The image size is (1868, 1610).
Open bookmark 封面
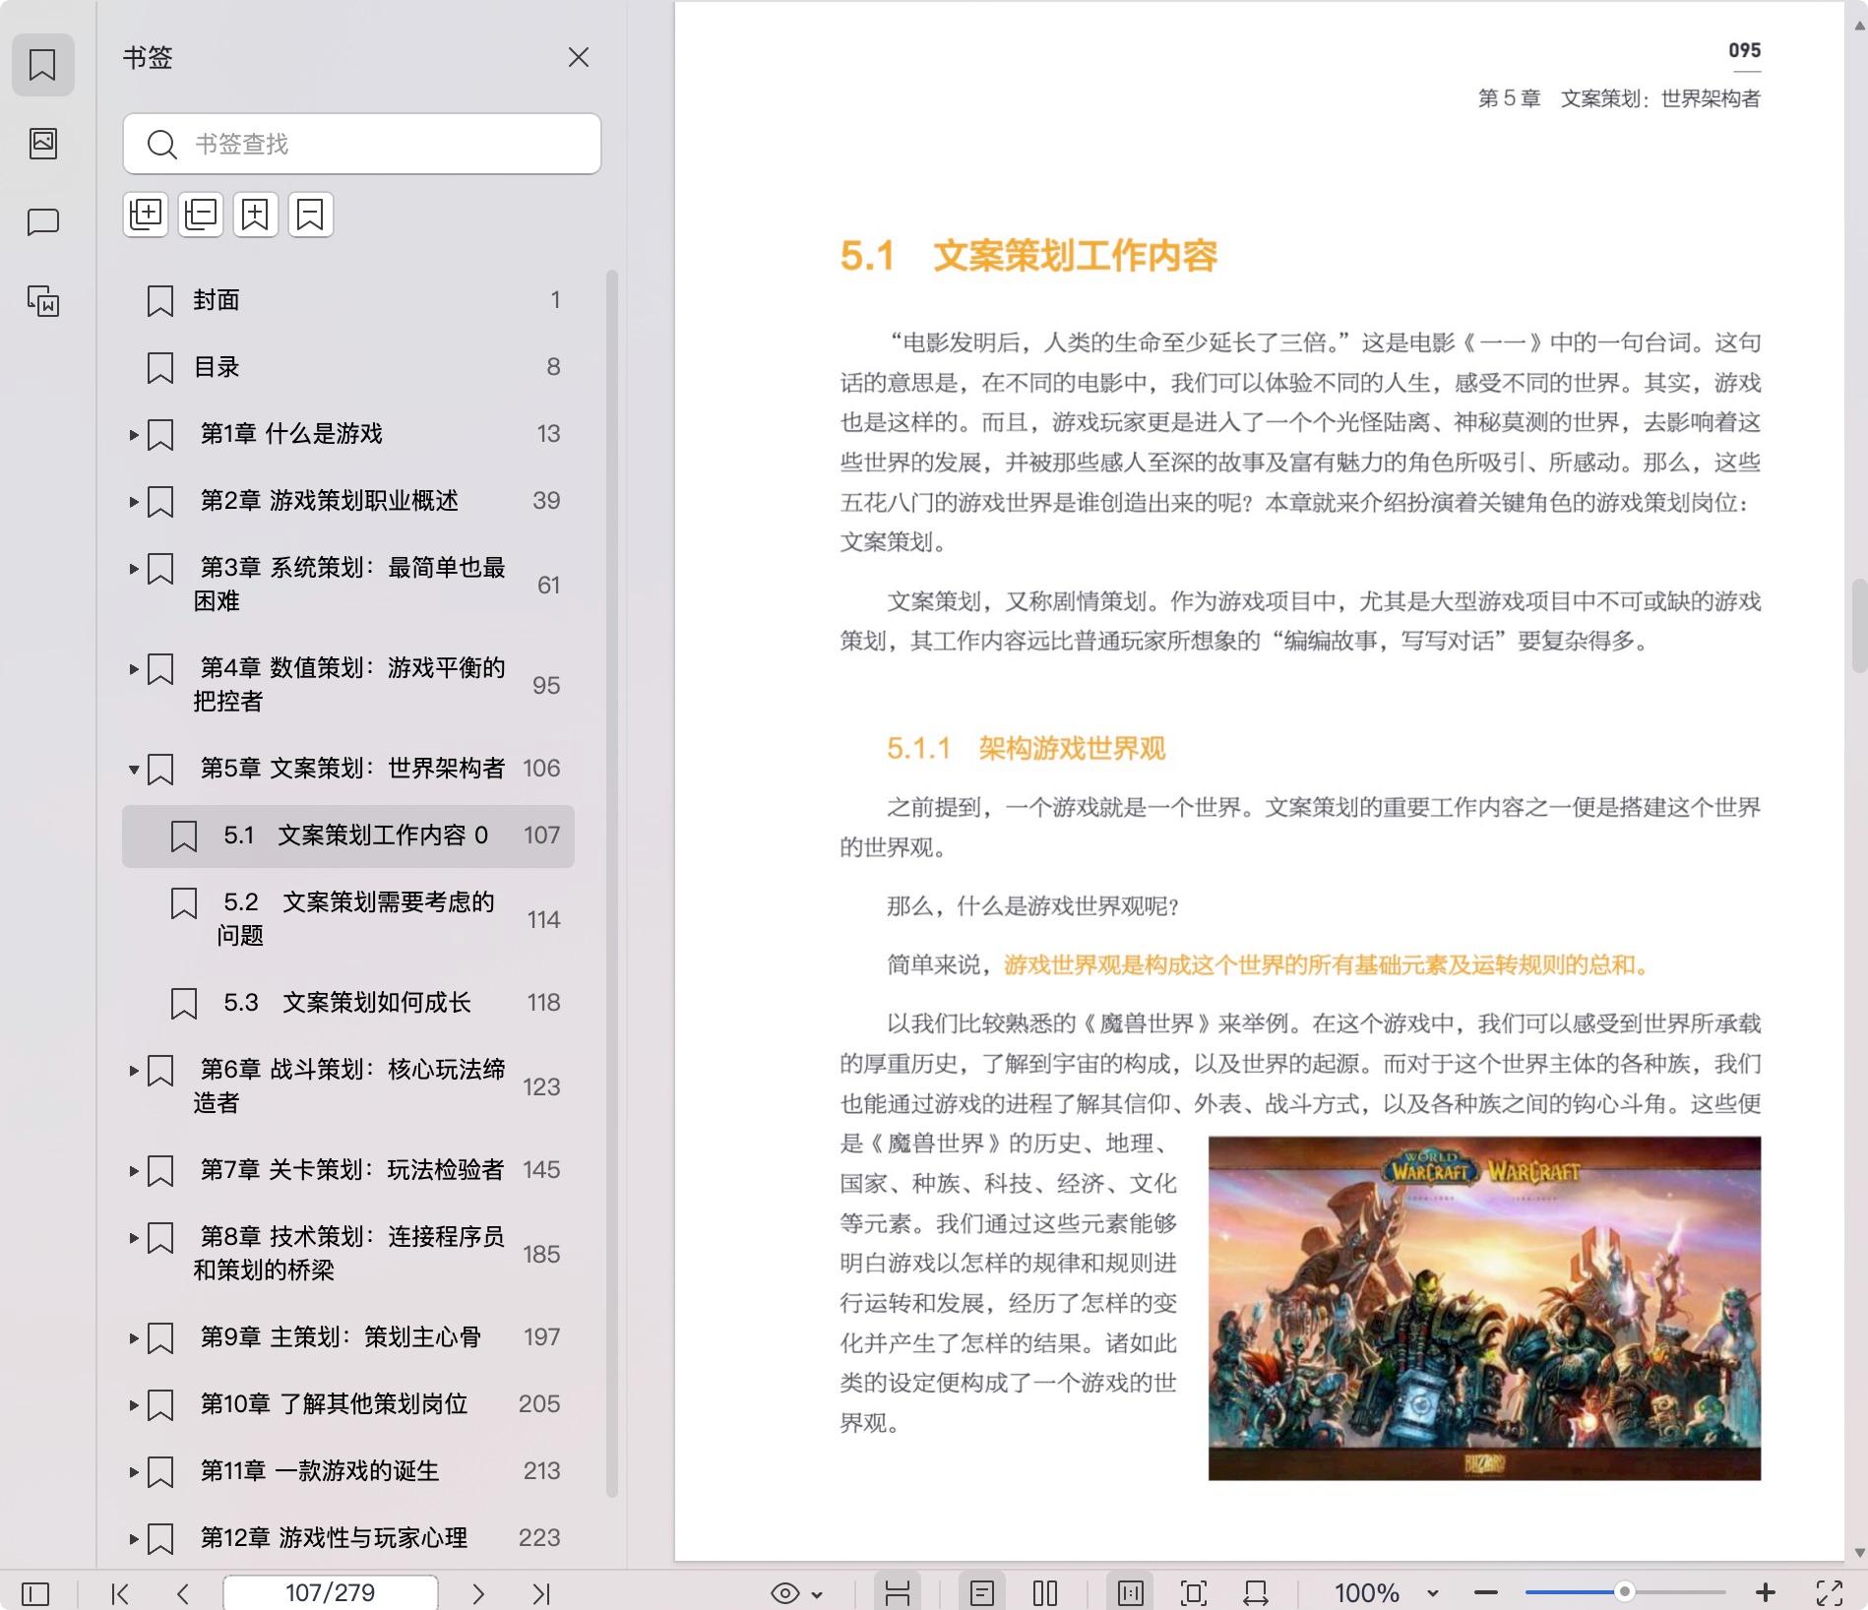coord(348,300)
